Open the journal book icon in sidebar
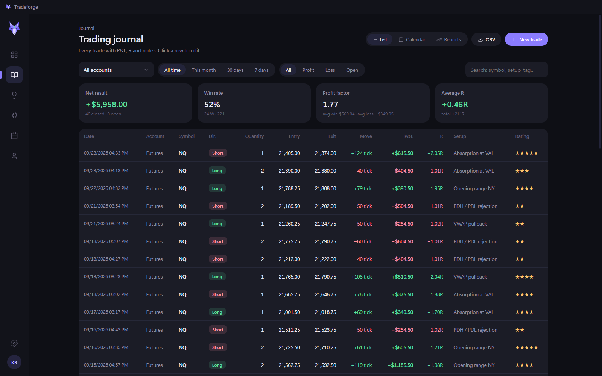The width and height of the screenshot is (602, 376). (x=14, y=75)
